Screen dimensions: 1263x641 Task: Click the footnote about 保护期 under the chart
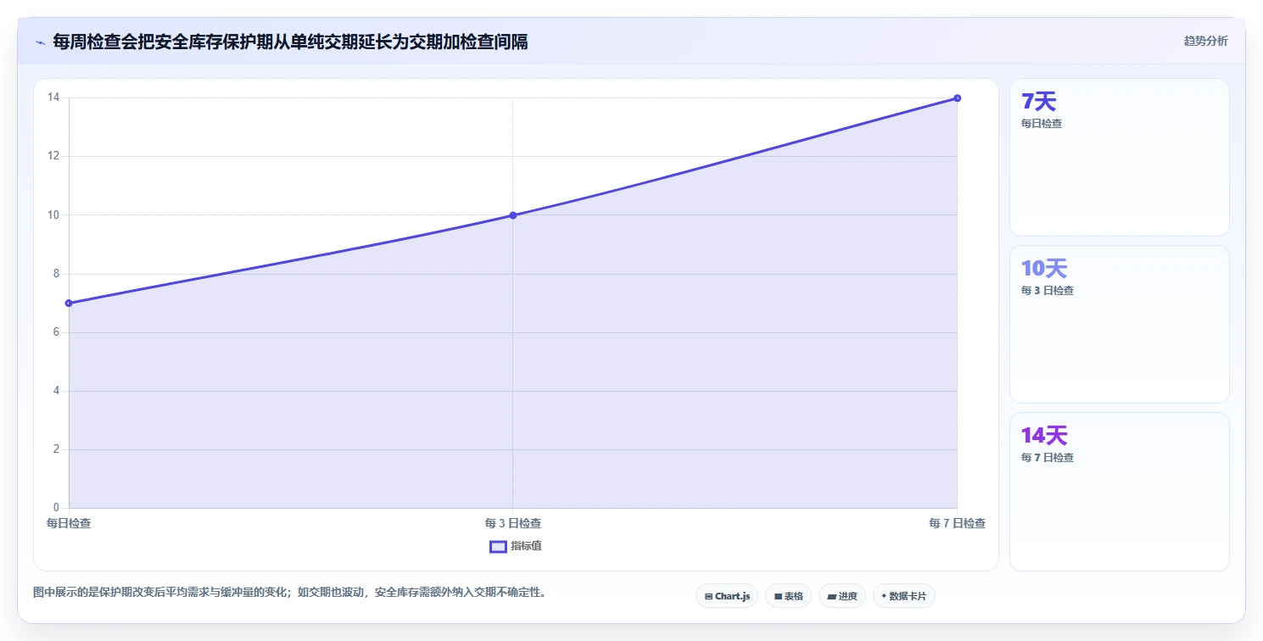[289, 592]
